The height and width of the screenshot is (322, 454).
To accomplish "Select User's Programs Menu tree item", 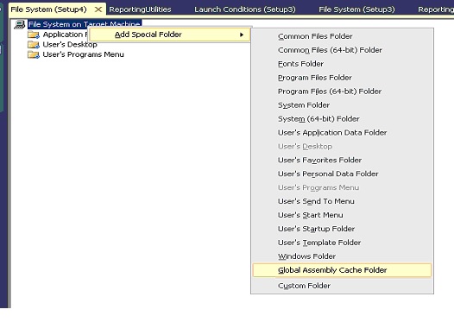I will pos(84,54).
